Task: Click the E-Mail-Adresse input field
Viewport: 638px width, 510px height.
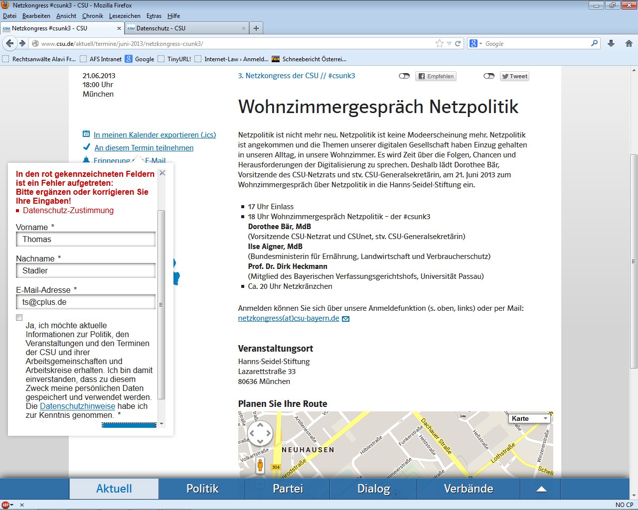Action: (86, 302)
